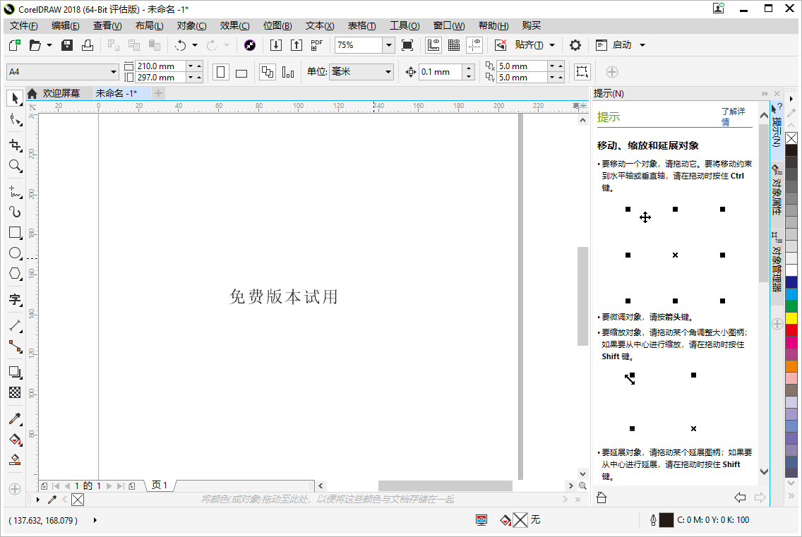Screen dimensions: 802x537
Task: Open the 工具 menu
Action: tap(405, 25)
